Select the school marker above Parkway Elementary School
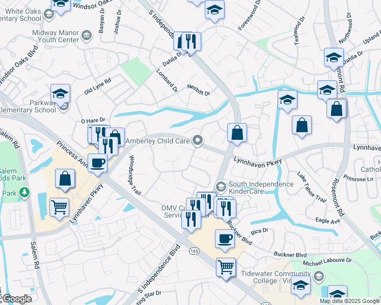The image size is (381, 305). (x=60, y=94)
